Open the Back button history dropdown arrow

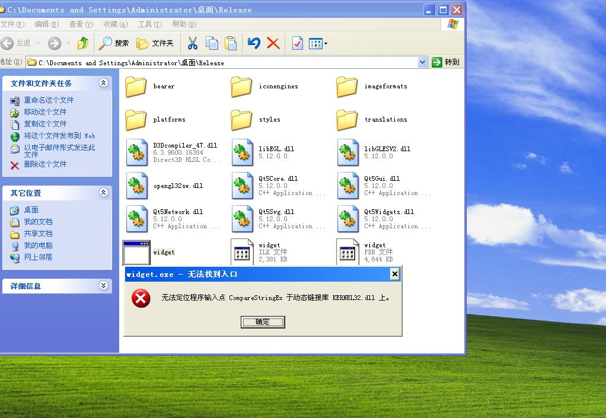(x=39, y=43)
